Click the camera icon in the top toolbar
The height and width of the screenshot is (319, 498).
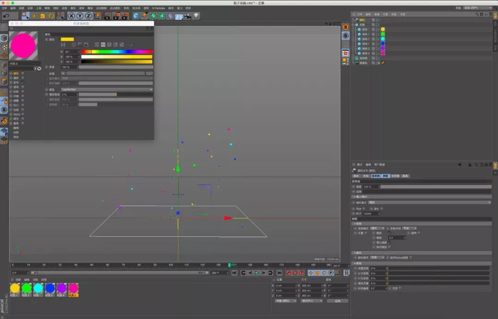coord(188,16)
